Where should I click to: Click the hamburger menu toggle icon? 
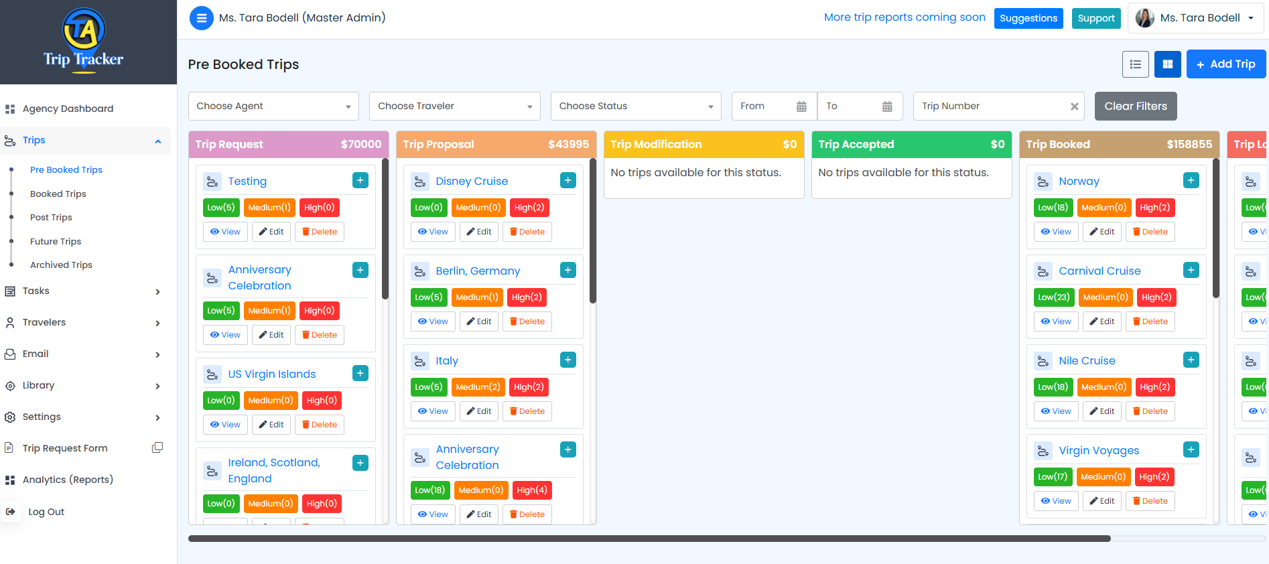(201, 18)
